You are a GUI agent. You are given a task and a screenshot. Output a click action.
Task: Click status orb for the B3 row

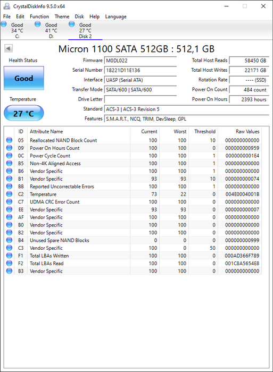[9, 271]
